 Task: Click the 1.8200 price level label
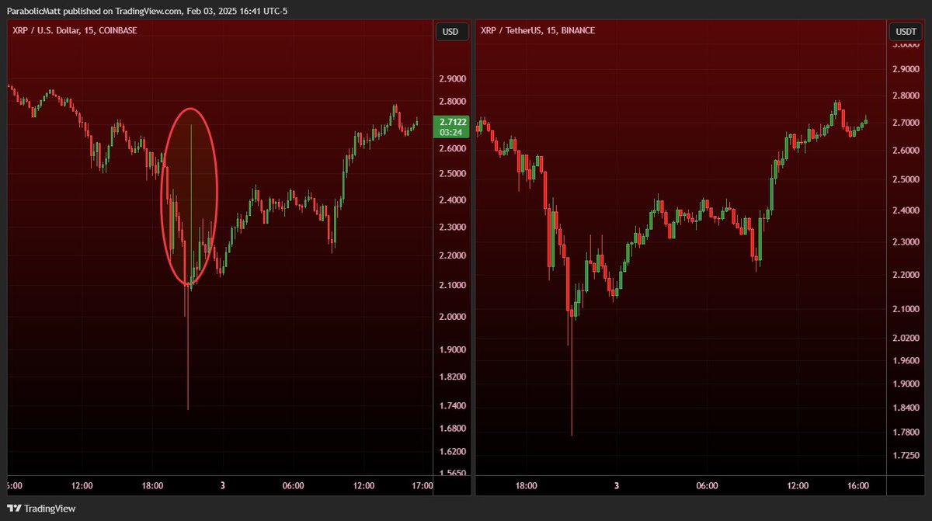pyautogui.click(x=453, y=377)
